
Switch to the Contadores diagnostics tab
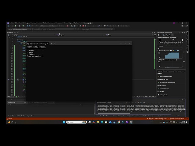(x=171, y=71)
